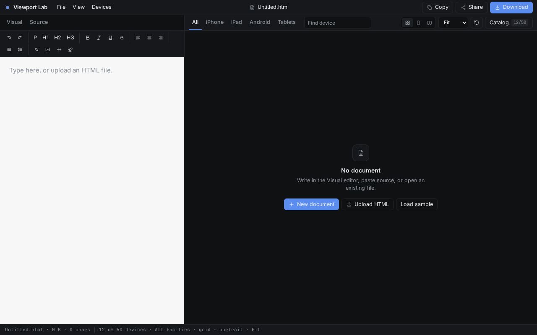Show the Tablets device tab
Image resolution: width=537 pixels, height=335 pixels.
pyautogui.click(x=287, y=22)
